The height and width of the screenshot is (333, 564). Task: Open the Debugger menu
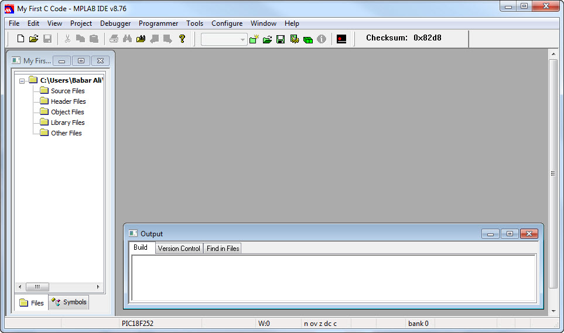click(115, 23)
